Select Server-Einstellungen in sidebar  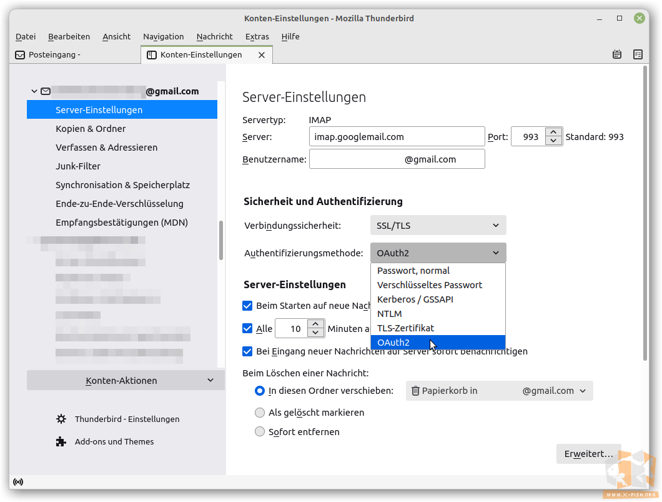click(x=122, y=110)
